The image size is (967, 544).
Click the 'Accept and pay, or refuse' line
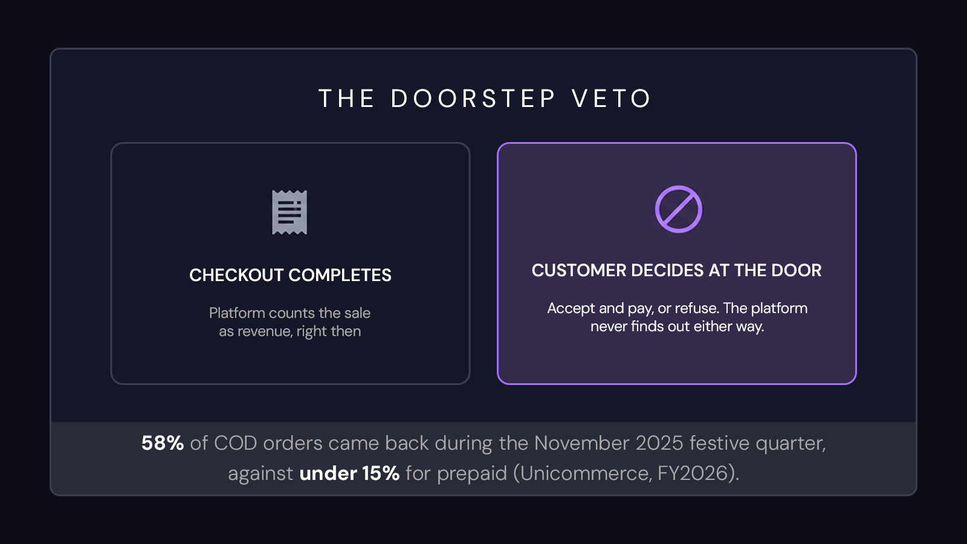click(633, 308)
